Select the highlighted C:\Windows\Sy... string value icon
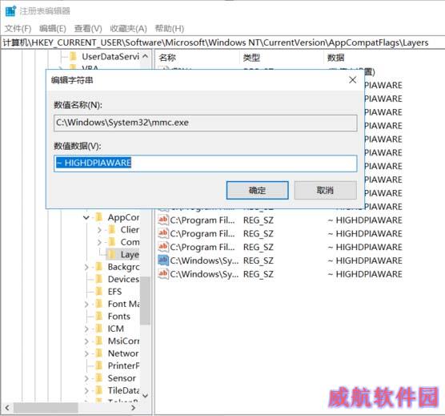The height and width of the screenshot is (416, 445). click(163, 261)
